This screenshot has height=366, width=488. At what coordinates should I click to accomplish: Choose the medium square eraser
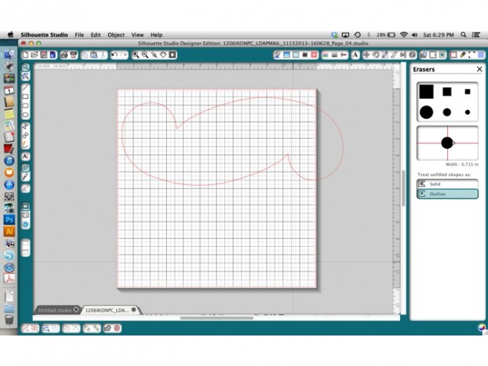click(x=447, y=92)
